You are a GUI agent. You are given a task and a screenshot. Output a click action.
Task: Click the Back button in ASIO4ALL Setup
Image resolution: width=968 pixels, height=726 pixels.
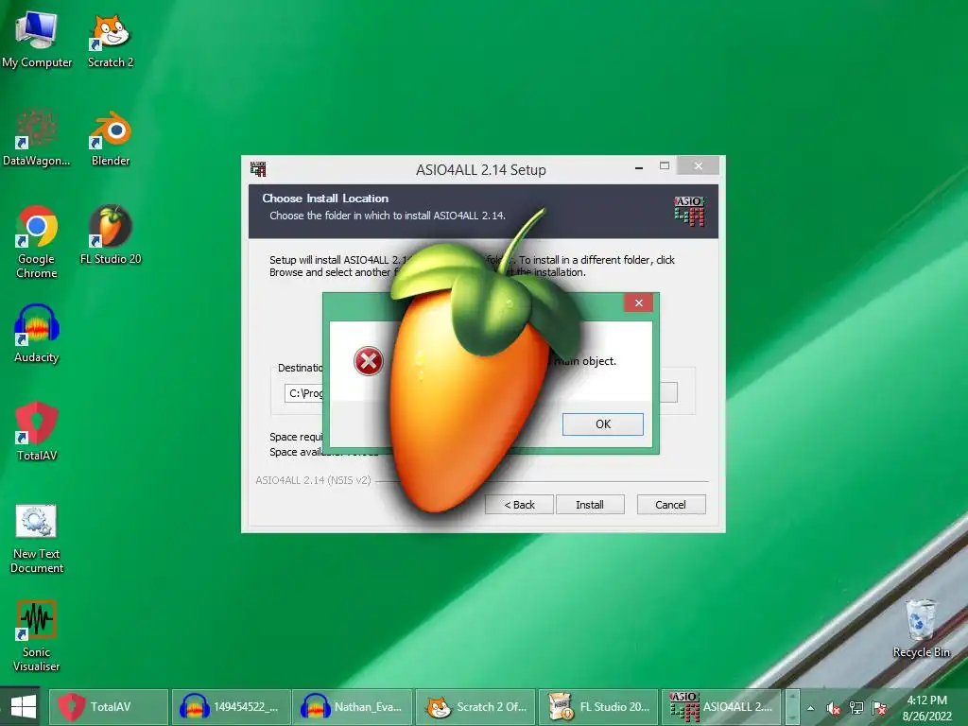(x=519, y=505)
